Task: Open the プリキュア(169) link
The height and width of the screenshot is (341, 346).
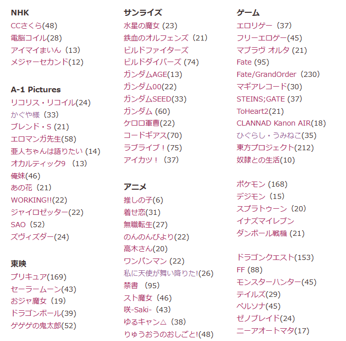Action: click(39, 277)
